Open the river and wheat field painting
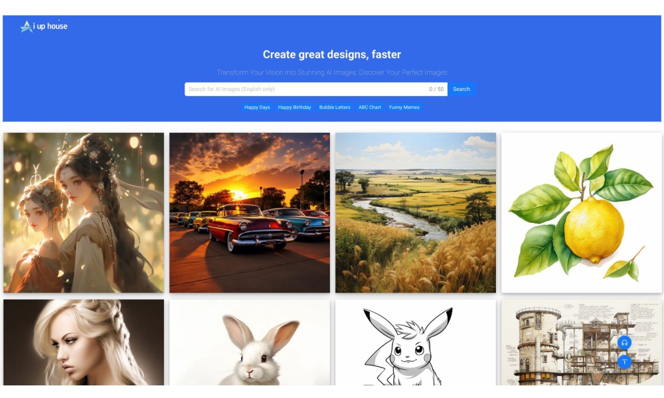 (416, 213)
